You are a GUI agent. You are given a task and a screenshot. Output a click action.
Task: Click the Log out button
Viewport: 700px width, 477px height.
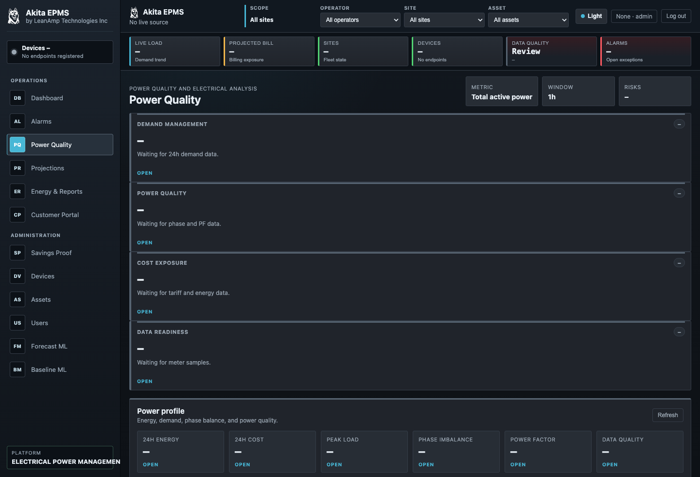click(676, 16)
